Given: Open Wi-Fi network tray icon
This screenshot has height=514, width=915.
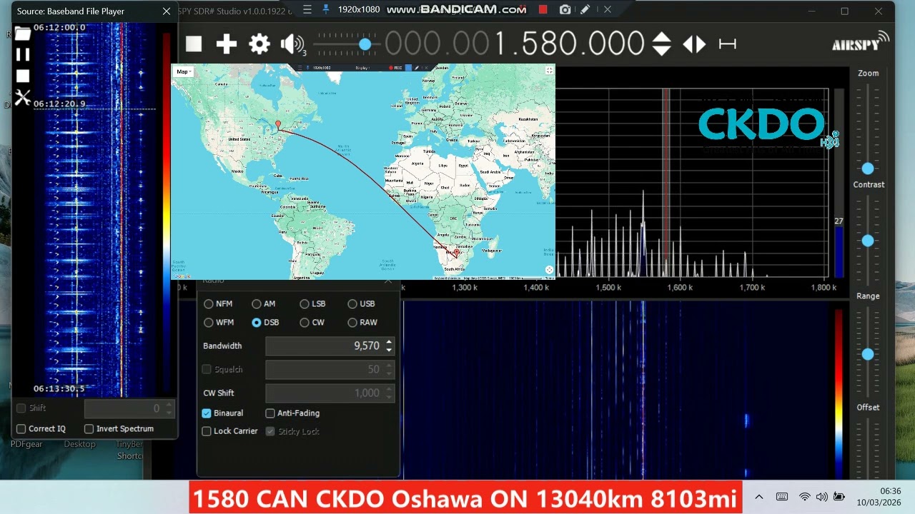Looking at the screenshot, I should [805, 497].
